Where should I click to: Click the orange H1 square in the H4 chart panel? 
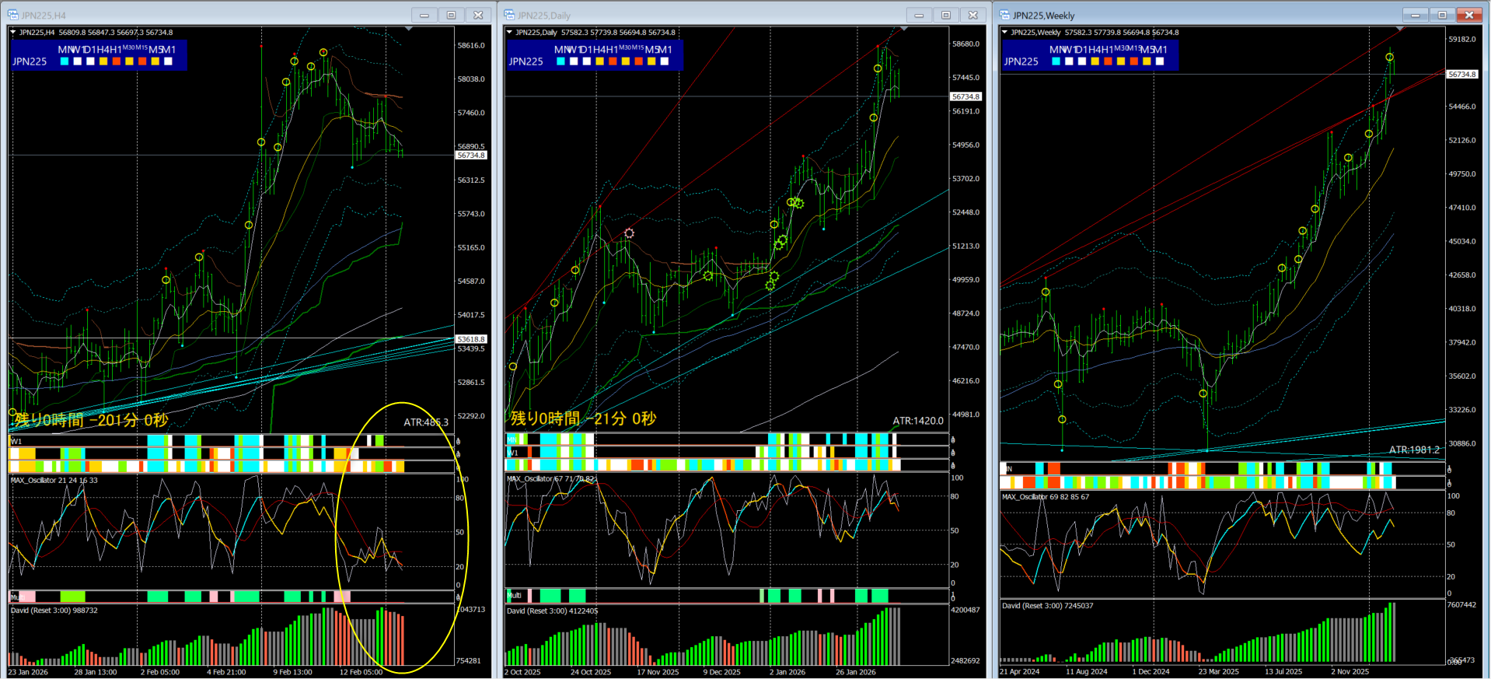[x=117, y=61]
